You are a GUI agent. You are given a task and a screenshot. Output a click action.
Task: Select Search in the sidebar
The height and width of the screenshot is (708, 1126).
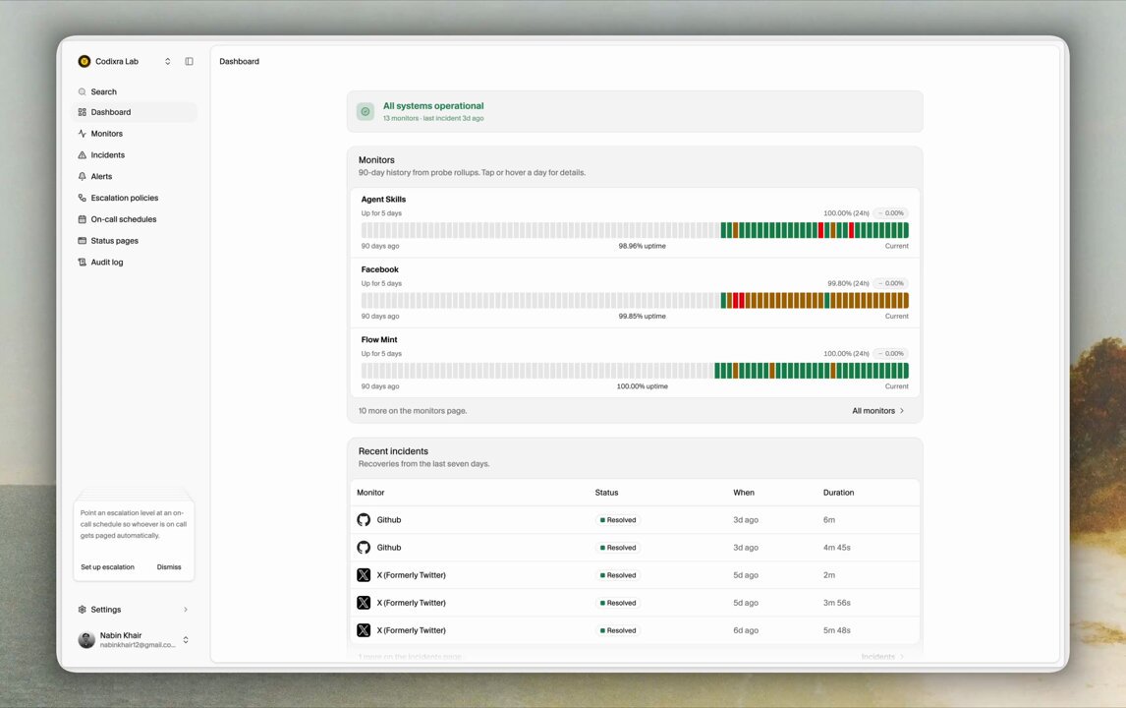pos(135,92)
